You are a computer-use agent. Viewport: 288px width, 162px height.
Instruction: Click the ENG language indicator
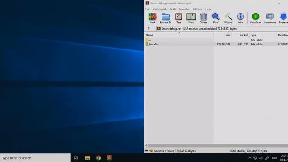pyautogui.click(x=274, y=158)
